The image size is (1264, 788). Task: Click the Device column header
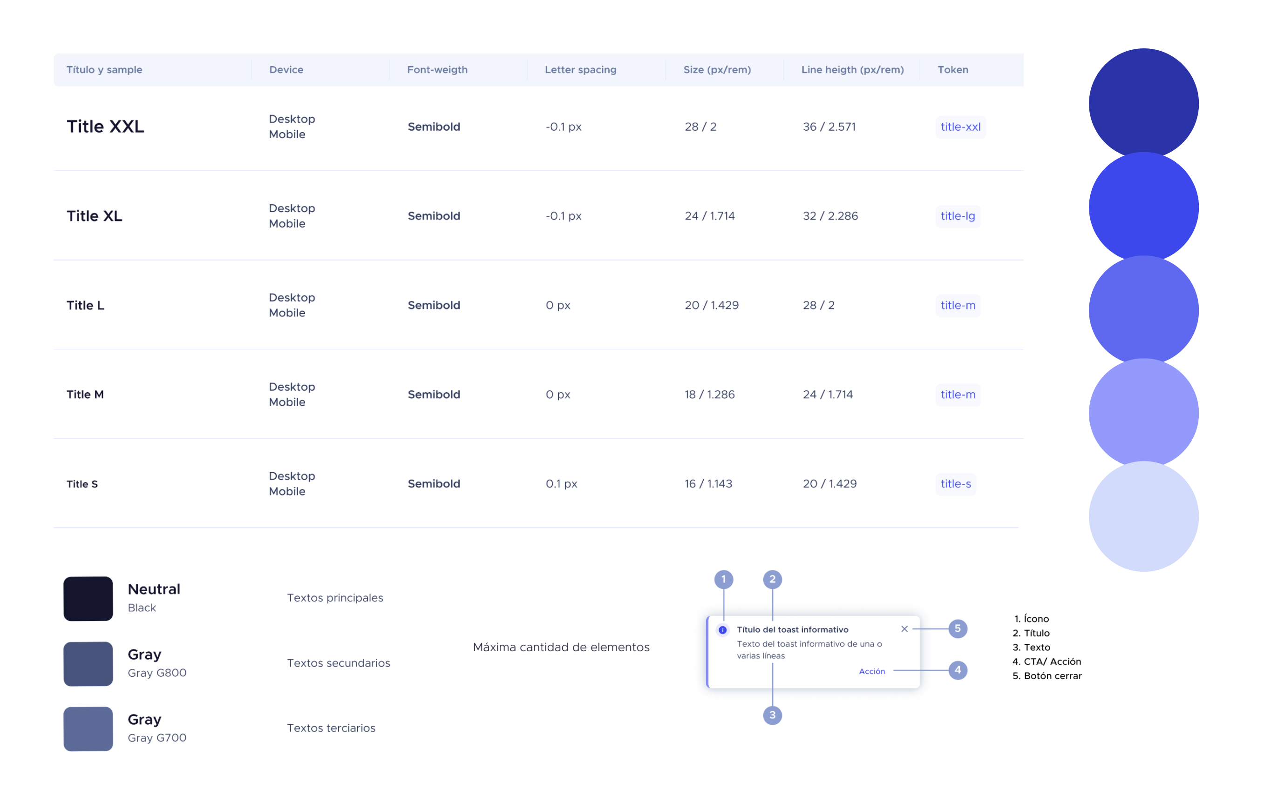[286, 70]
